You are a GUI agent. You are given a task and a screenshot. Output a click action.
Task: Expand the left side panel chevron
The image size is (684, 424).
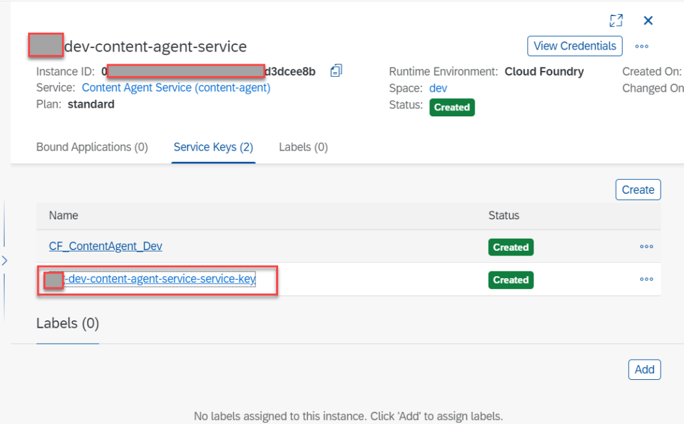4,260
